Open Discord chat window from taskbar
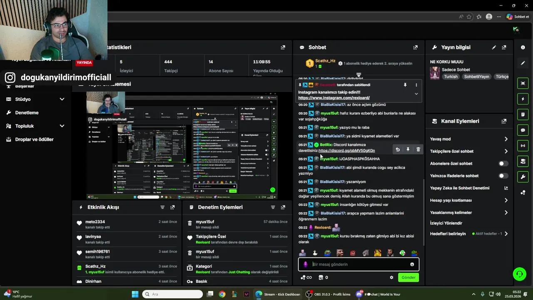The height and width of the screenshot is (300, 533). [x=378, y=294]
